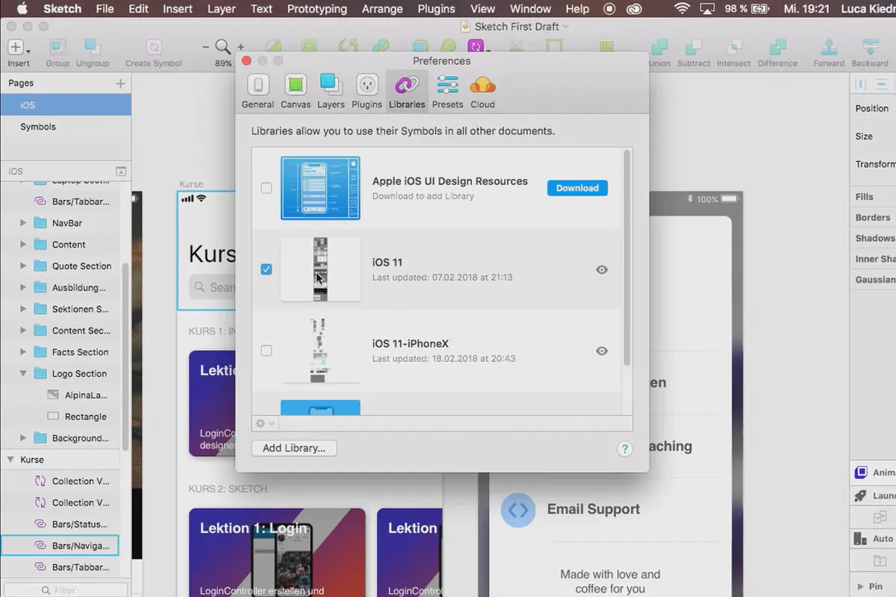Expand the Background layer group
Screen dimensions: 896x597
click(x=23, y=438)
